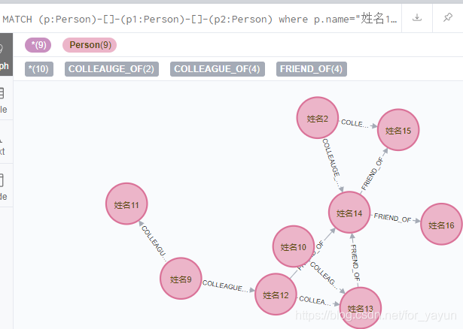Select the Person(9) node label badge
Image resolution: width=463 pixels, height=329 pixels.
click(90, 45)
